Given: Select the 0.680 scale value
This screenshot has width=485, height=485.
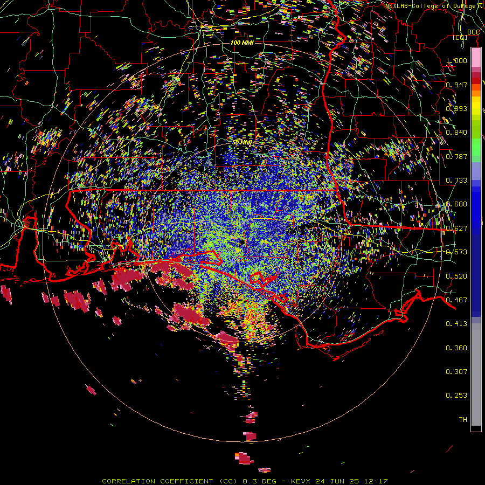Looking at the screenshot, I should [x=456, y=204].
